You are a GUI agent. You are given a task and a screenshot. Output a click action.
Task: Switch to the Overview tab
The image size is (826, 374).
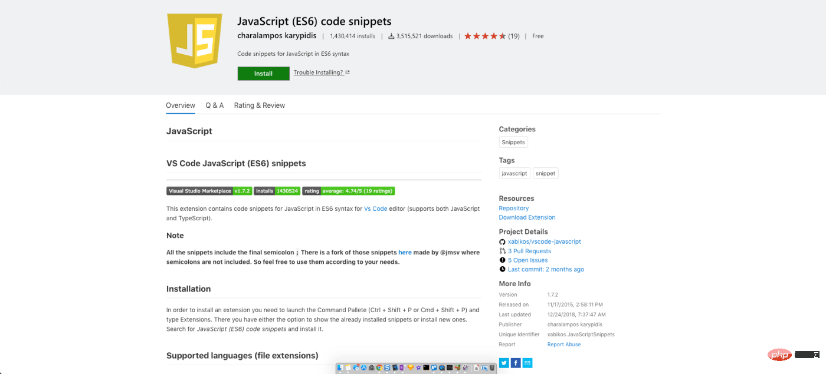(x=181, y=105)
